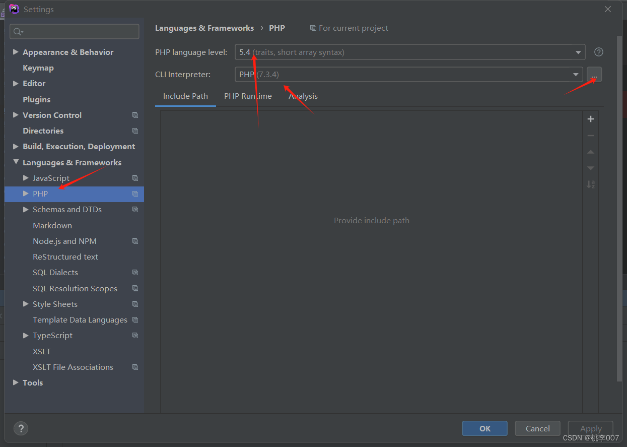Click the Apply button

tap(590, 428)
